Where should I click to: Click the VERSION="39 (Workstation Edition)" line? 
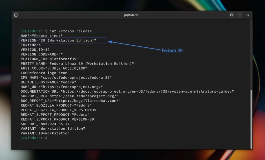[58, 40]
